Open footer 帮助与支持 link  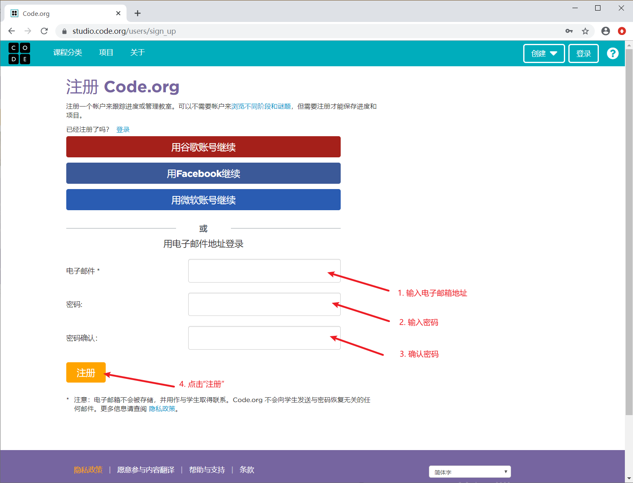(x=207, y=470)
